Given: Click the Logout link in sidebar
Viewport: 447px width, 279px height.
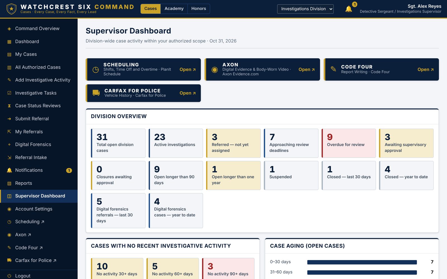Looking at the screenshot, I should coord(39,276).
